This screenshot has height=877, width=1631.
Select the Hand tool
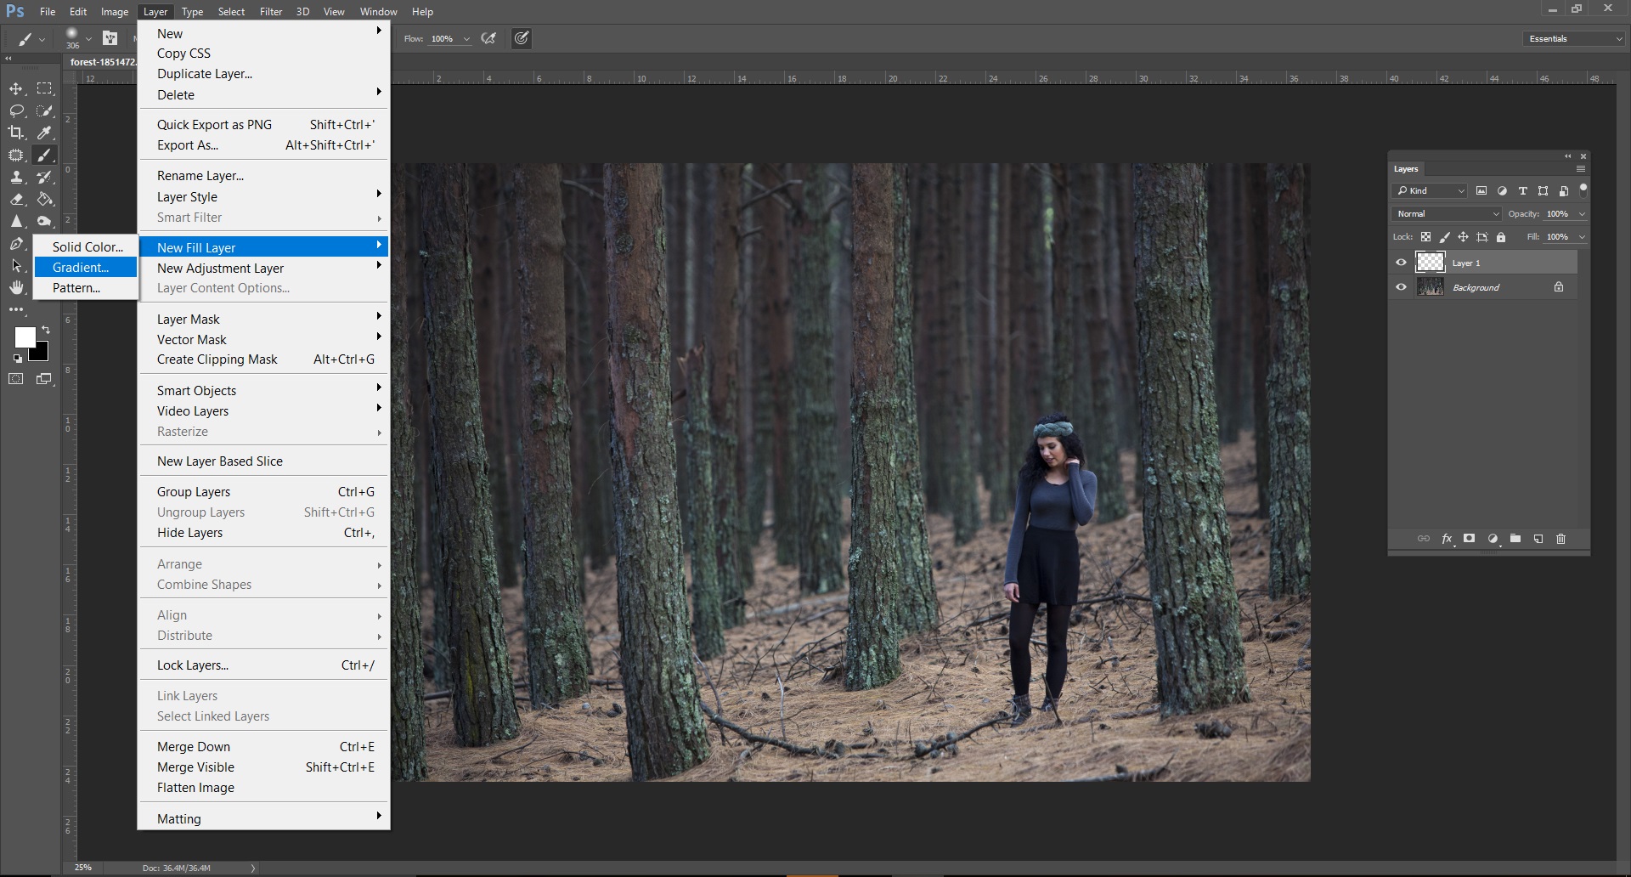pos(16,287)
